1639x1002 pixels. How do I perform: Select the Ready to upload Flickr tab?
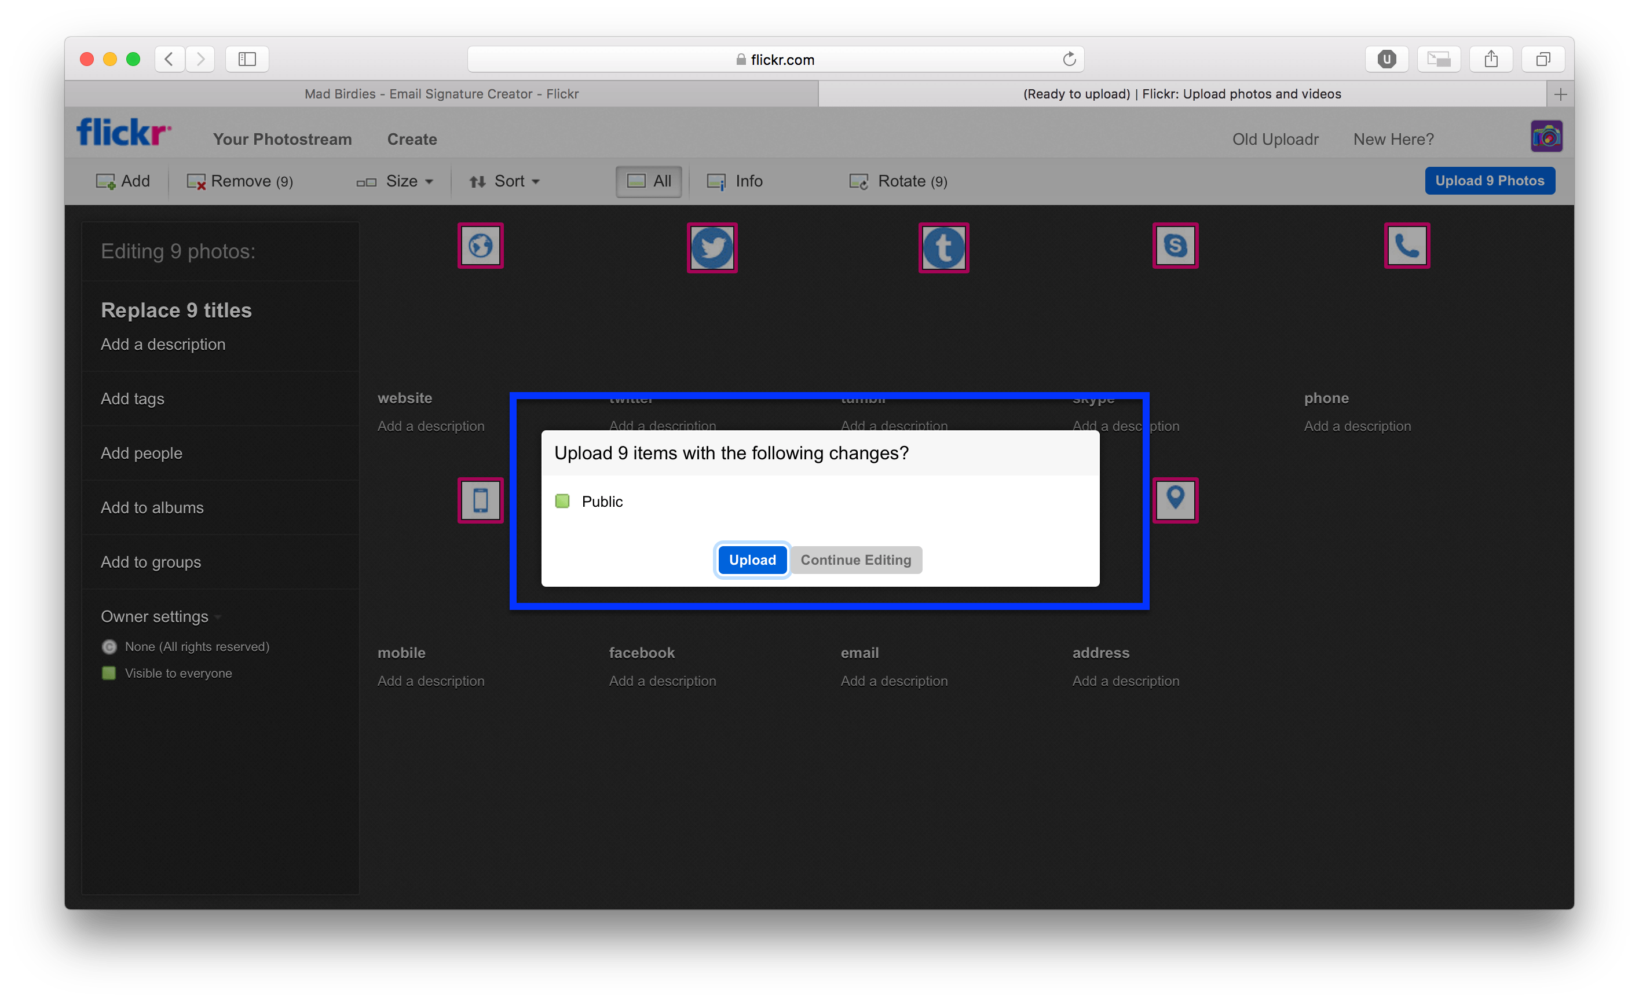1182,94
